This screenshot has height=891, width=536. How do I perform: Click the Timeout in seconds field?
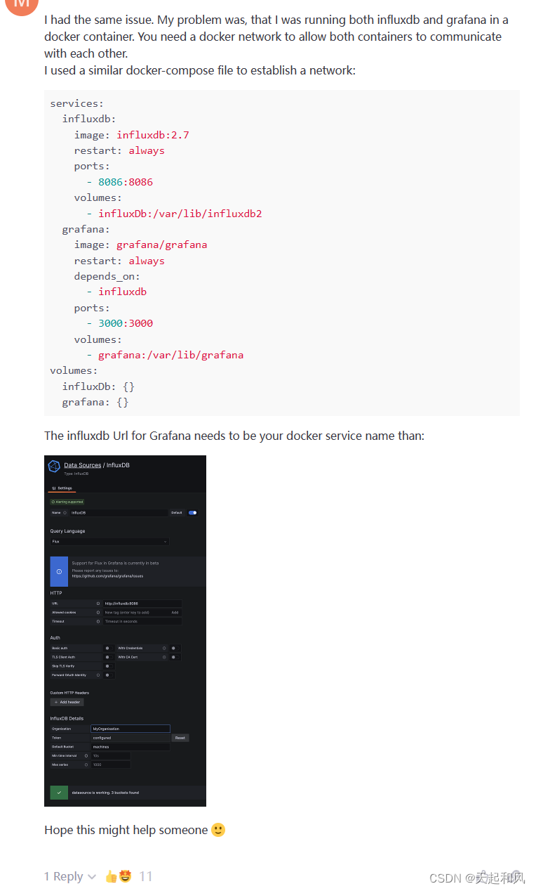tap(142, 621)
